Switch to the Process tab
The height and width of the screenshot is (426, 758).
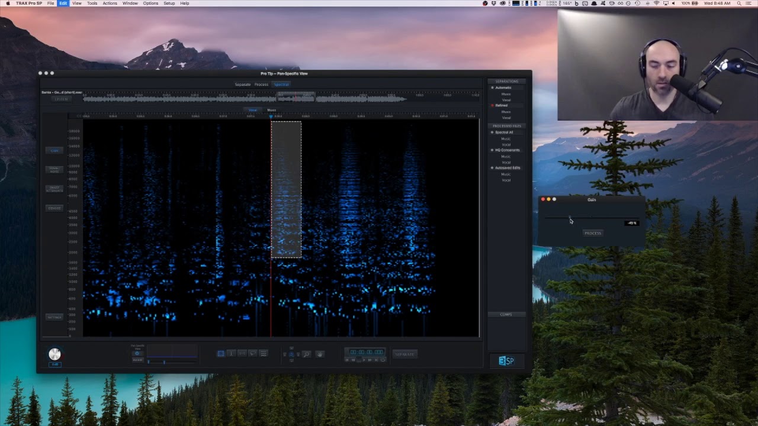click(261, 85)
